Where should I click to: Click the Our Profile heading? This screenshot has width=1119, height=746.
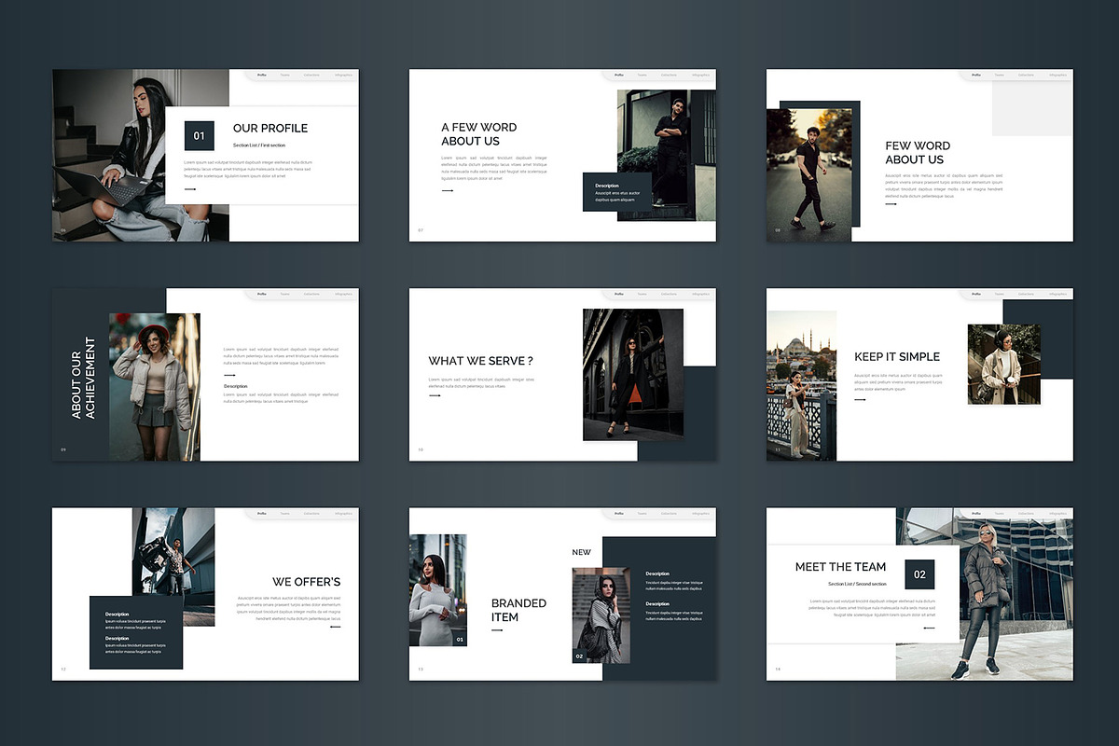pyautogui.click(x=269, y=129)
